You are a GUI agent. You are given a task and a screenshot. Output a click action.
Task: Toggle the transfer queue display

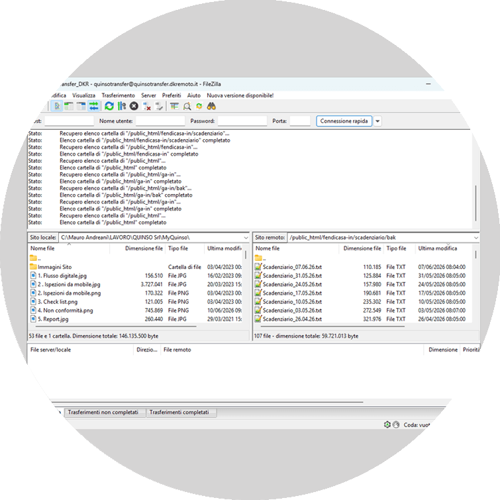(94, 106)
